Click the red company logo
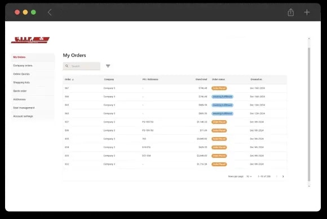 tap(30, 40)
